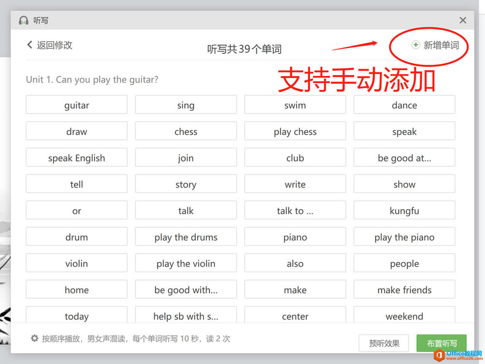The width and height of the screenshot is (485, 364).
Task: Select the word 'weekend'
Action: (404, 315)
